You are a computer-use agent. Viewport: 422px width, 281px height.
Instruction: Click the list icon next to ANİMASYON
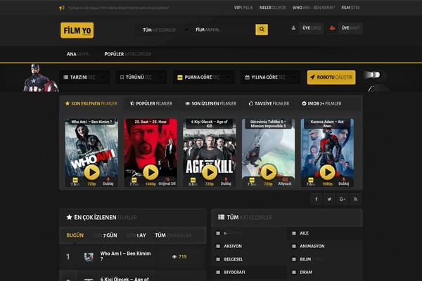294,246
